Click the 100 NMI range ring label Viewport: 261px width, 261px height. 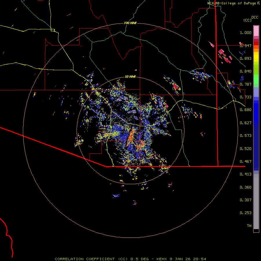pyautogui.click(x=130, y=23)
